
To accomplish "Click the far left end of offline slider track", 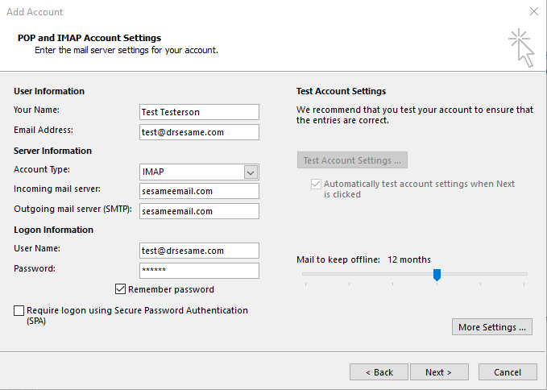I will pos(304,274).
